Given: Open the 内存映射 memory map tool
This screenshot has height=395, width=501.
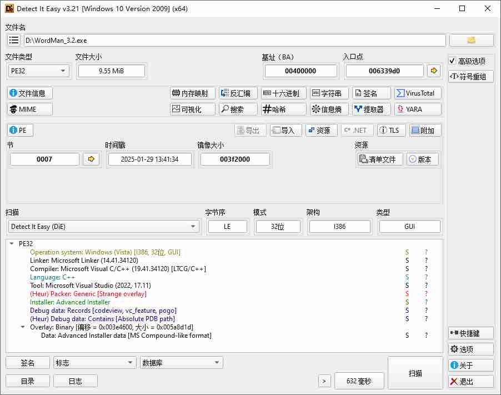Looking at the screenshot, I should (x=192, y=93).
